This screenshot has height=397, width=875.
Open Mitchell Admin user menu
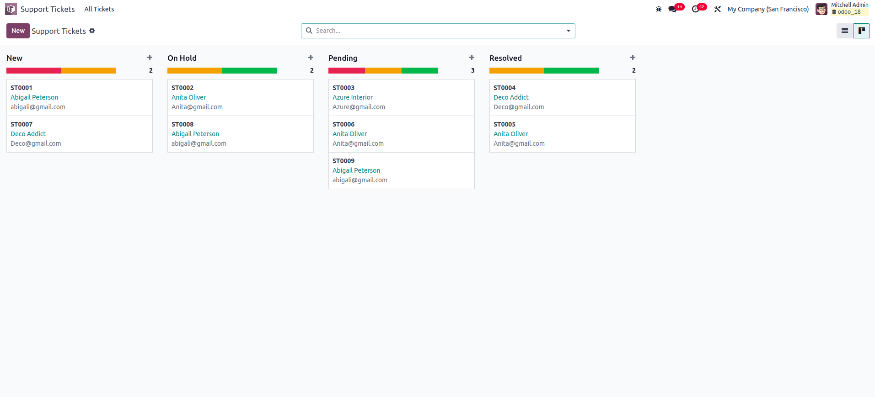842,9
